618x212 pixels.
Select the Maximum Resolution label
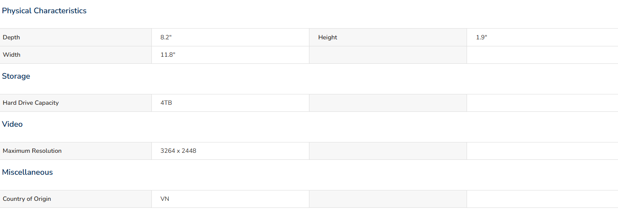pos(32,151)
